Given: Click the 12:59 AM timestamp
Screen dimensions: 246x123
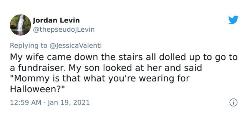Looking at the screenshot, I should click(26, 103).
